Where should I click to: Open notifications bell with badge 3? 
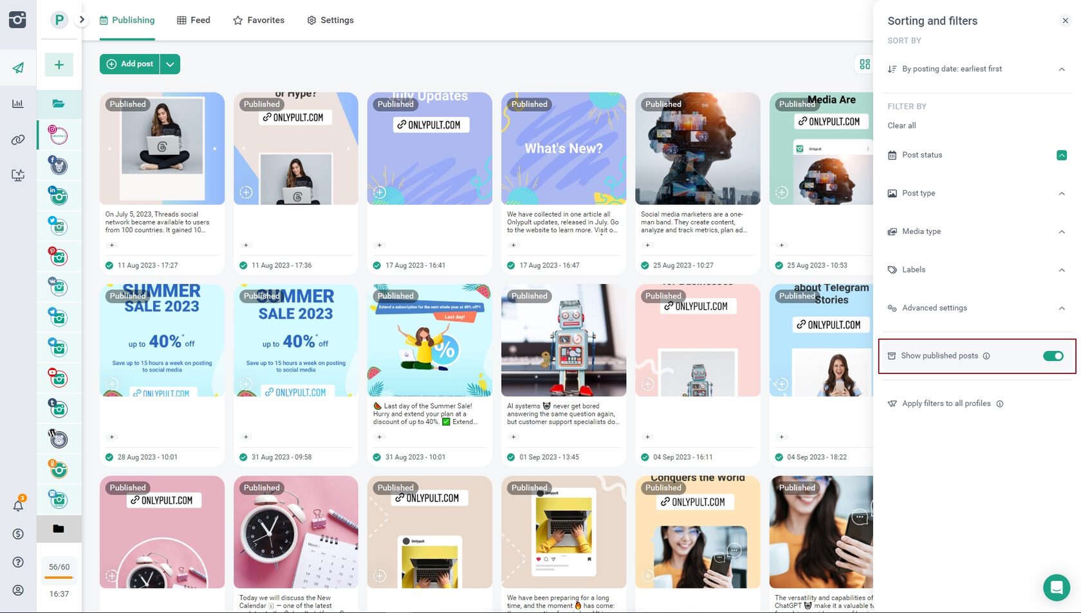pos(18,505)
